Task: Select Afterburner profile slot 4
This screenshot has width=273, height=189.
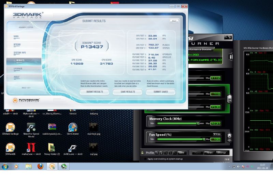Action: point(170,153)
